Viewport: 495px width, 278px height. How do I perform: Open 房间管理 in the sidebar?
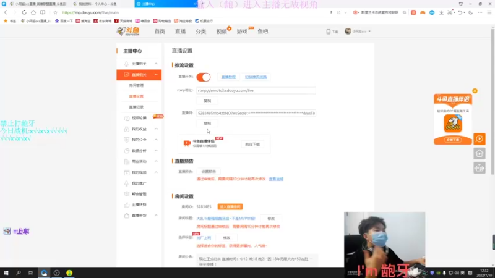coord(136,85)
